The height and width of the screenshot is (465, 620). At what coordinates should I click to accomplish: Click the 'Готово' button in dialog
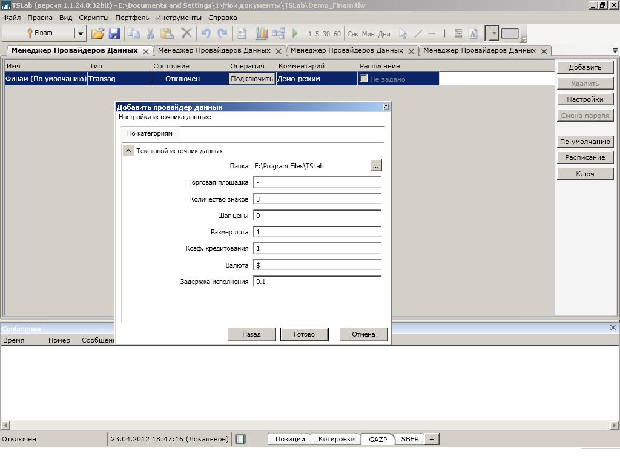(304, 334)
